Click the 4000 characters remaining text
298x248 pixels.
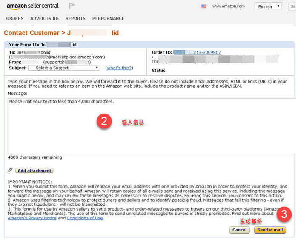click(35, 157)
